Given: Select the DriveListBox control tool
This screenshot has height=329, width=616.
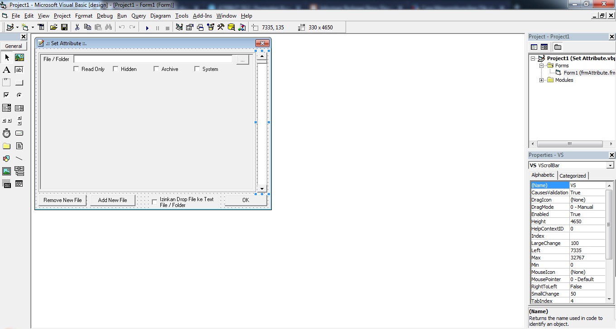Looking at the screenshot, I should pos(19,133).
